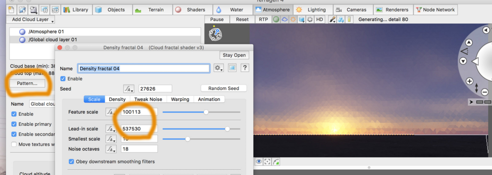Click the green curve path icon below preview
This screenshot has width=492, height=175.
tap(275, 162)
